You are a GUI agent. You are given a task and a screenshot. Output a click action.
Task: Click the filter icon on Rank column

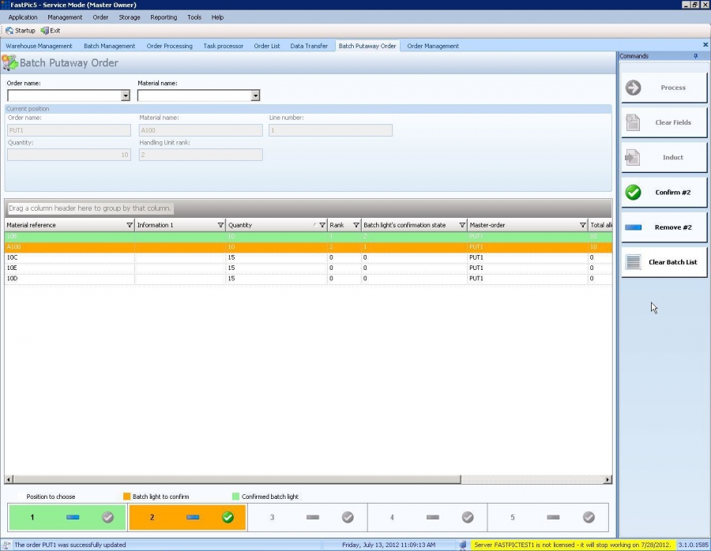[356, 225]
